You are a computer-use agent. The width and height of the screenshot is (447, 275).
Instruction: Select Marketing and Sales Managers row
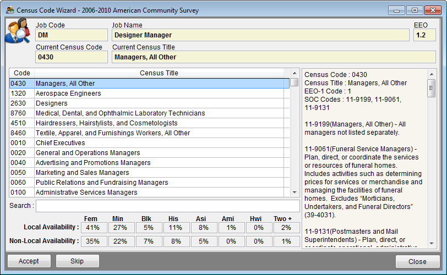coord(149,173)
